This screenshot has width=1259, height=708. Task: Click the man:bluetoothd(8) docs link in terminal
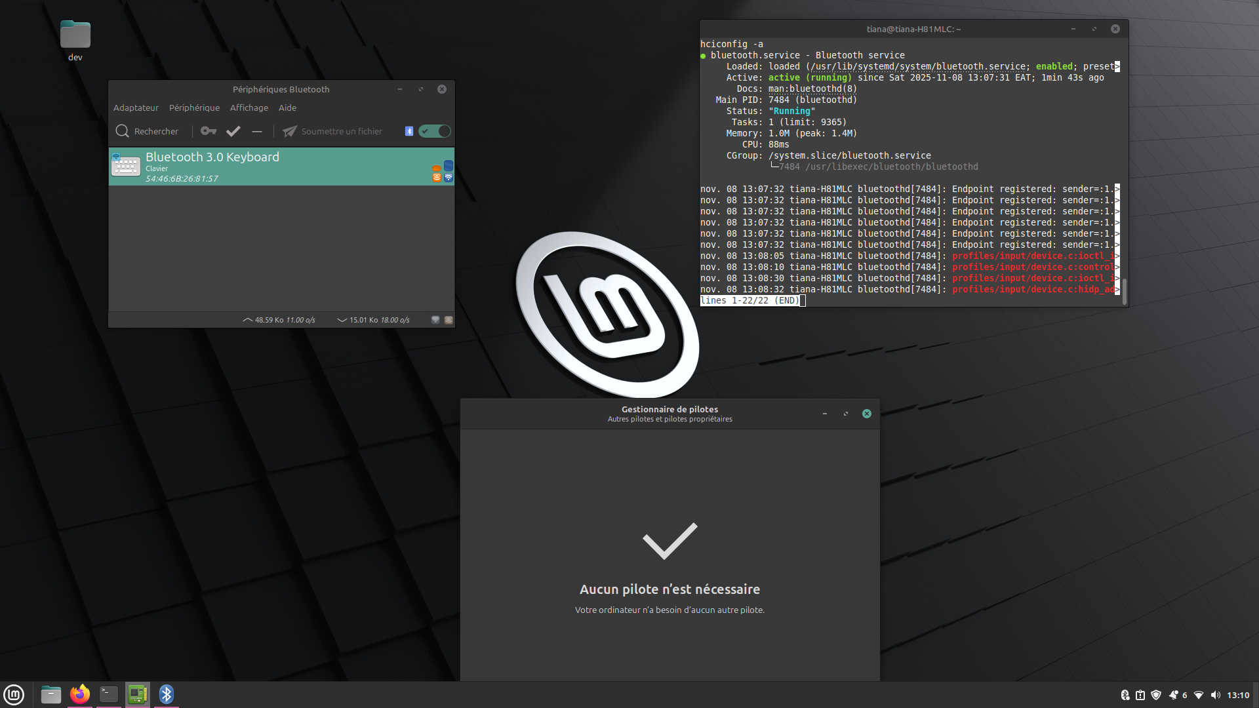tap(812, 88)
